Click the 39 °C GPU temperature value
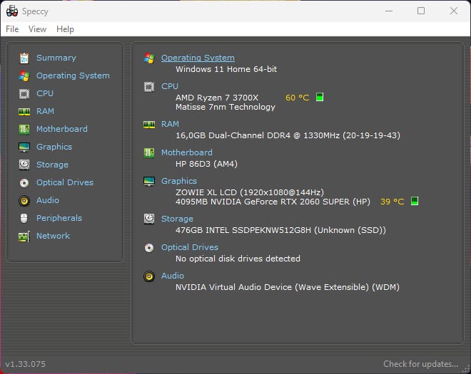 tap(392, 202)
